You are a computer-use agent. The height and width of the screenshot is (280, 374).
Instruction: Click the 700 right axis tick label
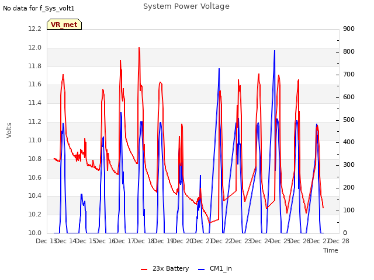tap(349, 75)
